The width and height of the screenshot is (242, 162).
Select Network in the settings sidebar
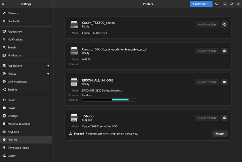tap(26, 13)
